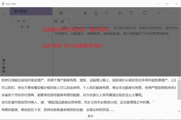The width and height of the screenshot is (181, 120).
Task: Click the clipboard Paste icon
Action: [x=145, y=13]
